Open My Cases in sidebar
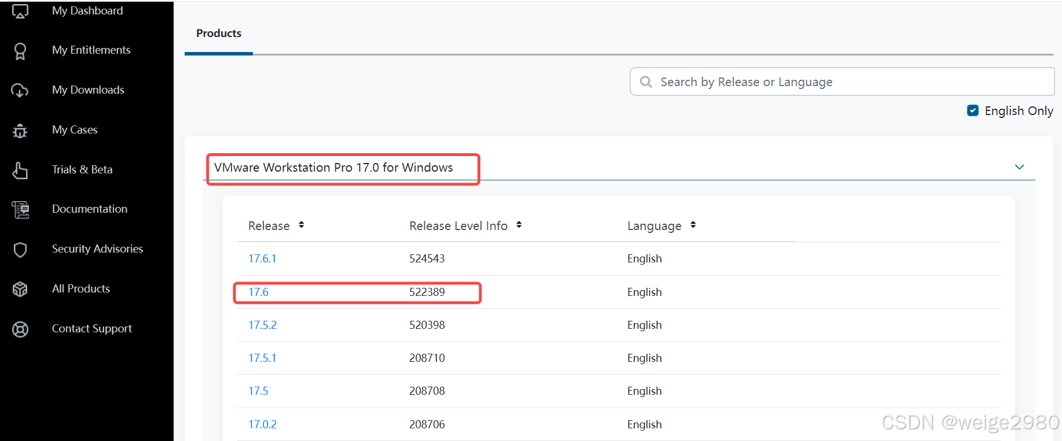The height and width of the screenshot is (441, 1062). pos(75,130)
